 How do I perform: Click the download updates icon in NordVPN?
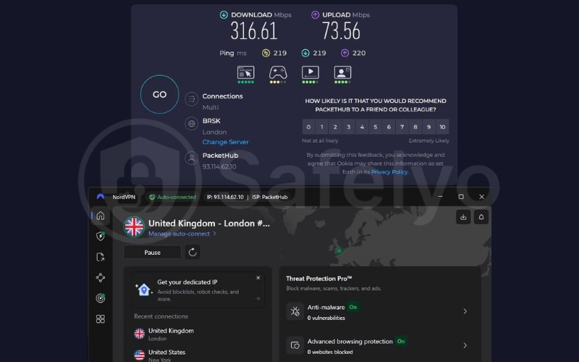point(463,216)
